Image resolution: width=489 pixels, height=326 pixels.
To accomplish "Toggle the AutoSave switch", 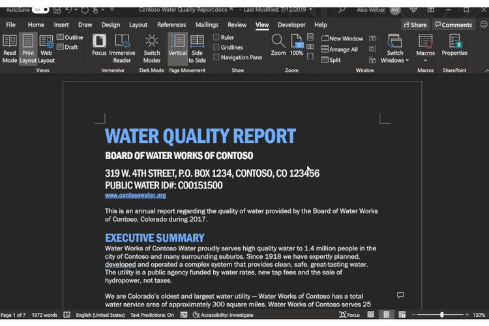I will point(40,10).
